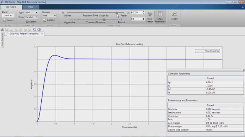
Task: Click the Tuned response legend entry
Action: [207, 51]
